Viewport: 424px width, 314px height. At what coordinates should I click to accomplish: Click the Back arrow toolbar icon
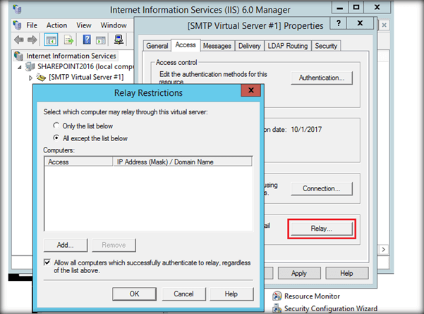(19, 40)
